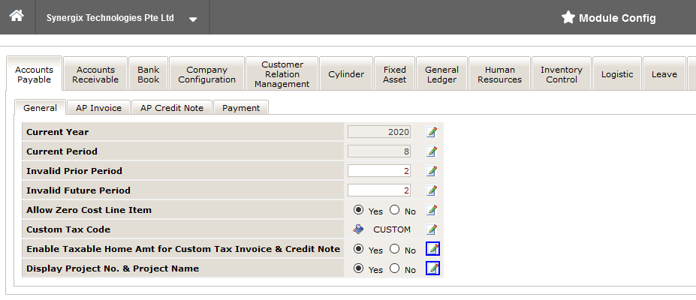696x300 pixels.
Task: Click edit icon for Enable Taxable Home Amt
Action: (432, 248)
